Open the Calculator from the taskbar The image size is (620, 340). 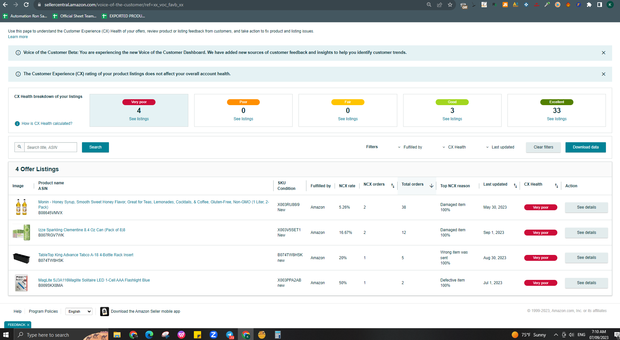click(x=278, y=335)
